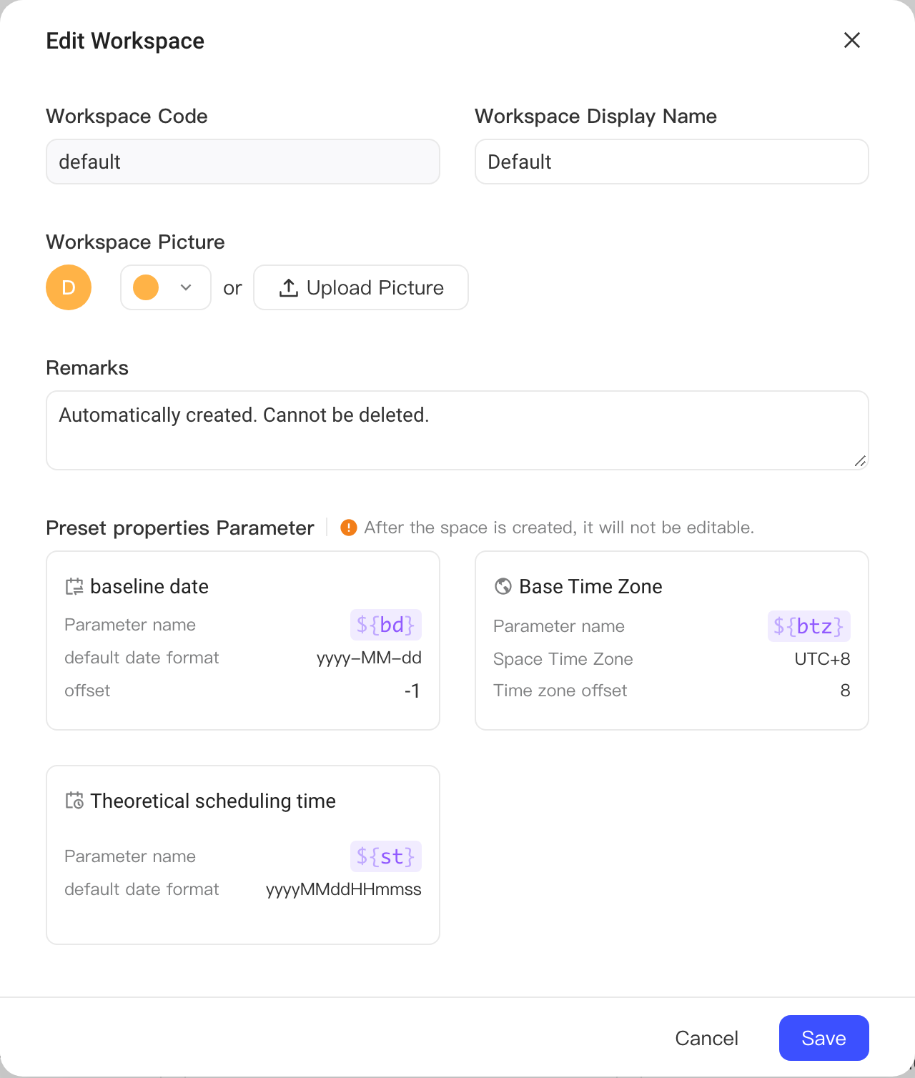Click the baseline date calendar icon
915x1078 pixels.
click(x=74, y=587)
